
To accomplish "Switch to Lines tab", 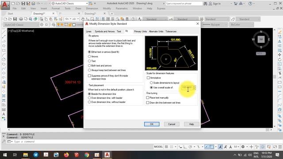I will click(x=88, y=31).
